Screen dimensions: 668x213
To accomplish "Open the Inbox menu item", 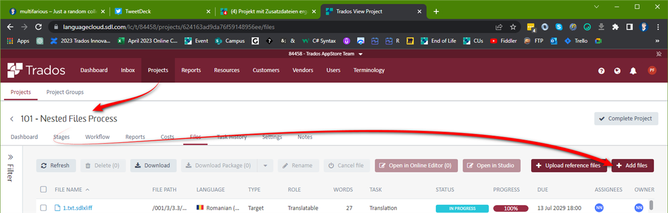I will tap(127, 70).
